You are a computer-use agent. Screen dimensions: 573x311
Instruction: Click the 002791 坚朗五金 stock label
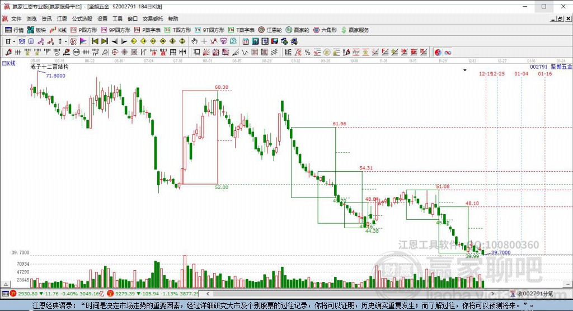pyautogui.click(x=551, y=67)
